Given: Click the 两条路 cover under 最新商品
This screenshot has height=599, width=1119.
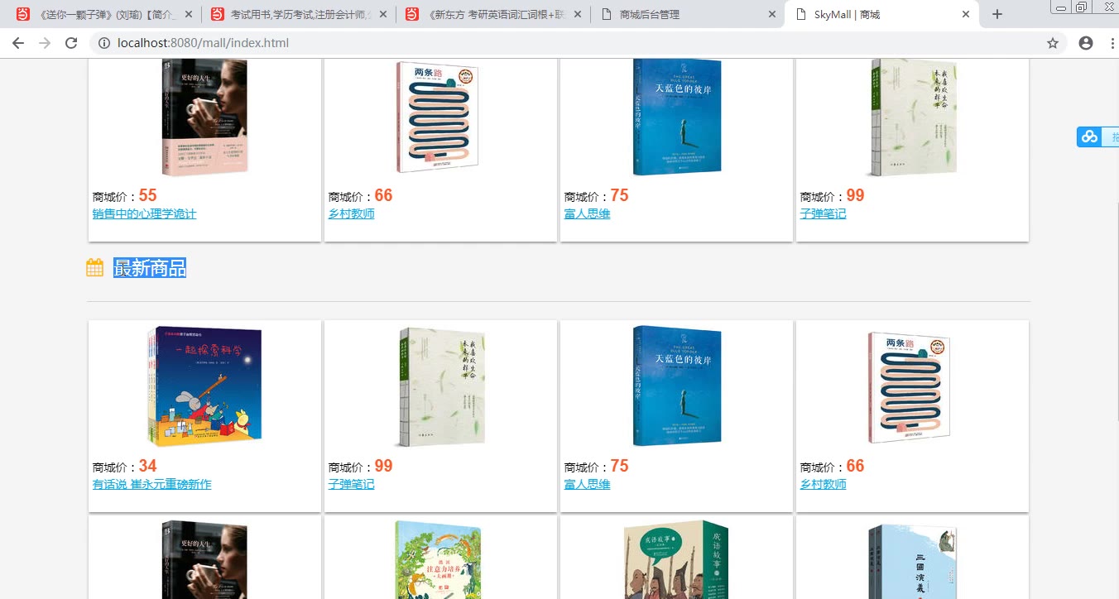Looking at the screenshot, I should 910,386.
